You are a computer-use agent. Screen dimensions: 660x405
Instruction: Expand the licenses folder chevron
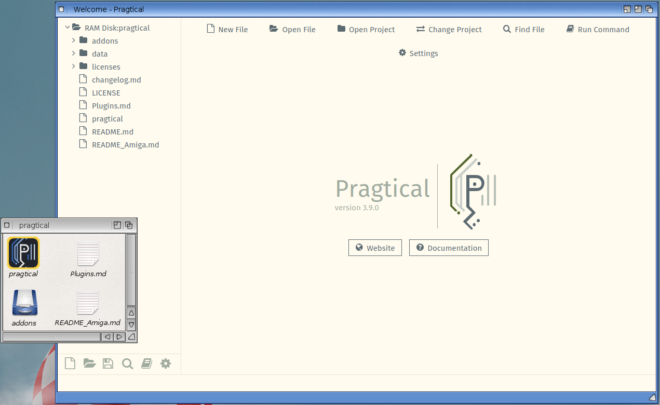click(74, 66)
